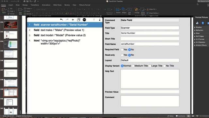
Task: Set Read-only to Yes
Action: [x=122, y=55]
